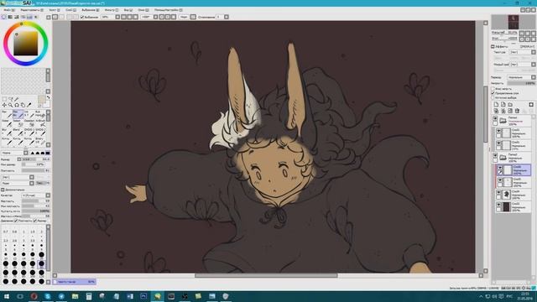Screen dimensions: 537x302
Task: Open the quality dropdown in advanced settings
Action: click(x=48, y=195)
